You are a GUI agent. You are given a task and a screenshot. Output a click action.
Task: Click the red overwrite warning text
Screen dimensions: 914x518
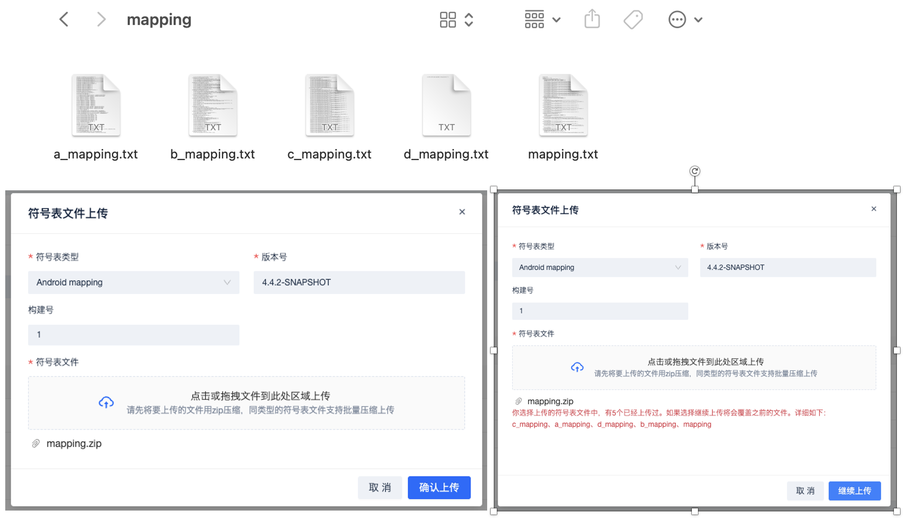coord(669,418)
